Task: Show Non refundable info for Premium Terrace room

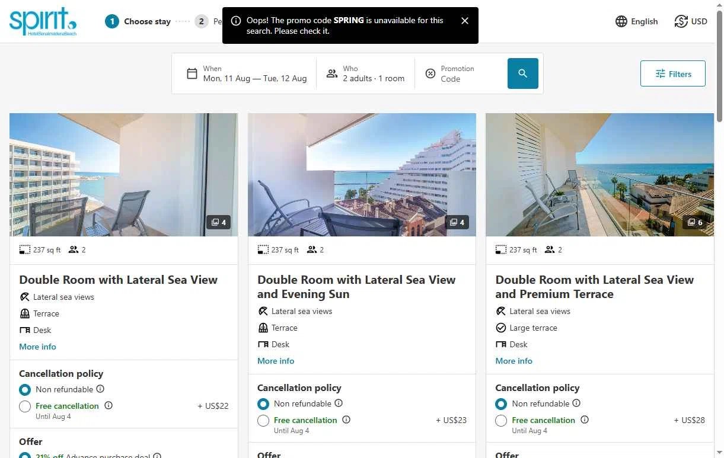Action: point(576,403)
